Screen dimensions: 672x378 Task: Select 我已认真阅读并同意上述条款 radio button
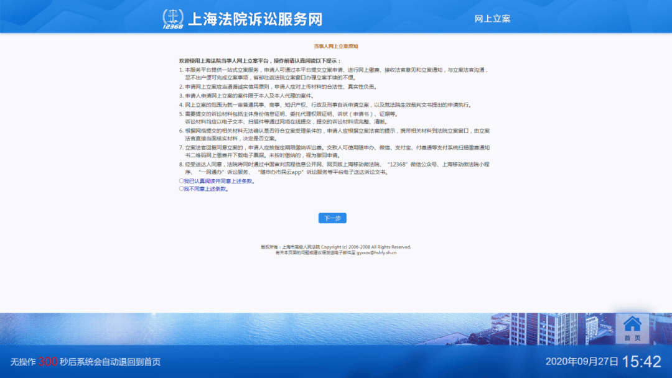(181, 181)
